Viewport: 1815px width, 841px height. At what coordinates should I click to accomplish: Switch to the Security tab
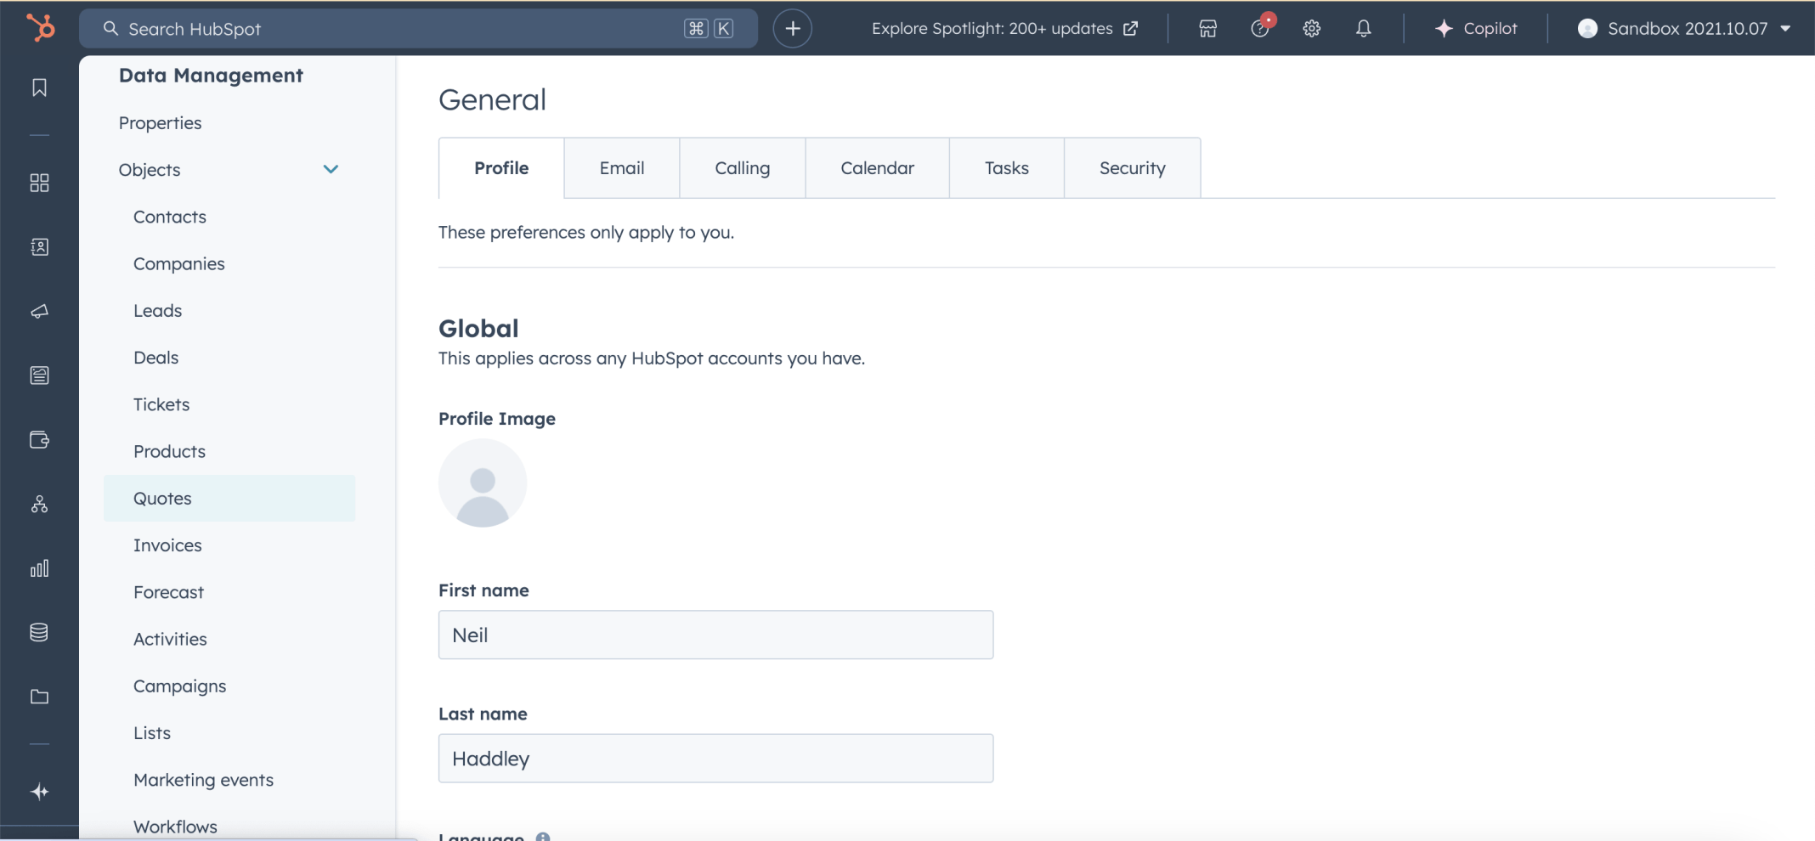point(1132,168)
